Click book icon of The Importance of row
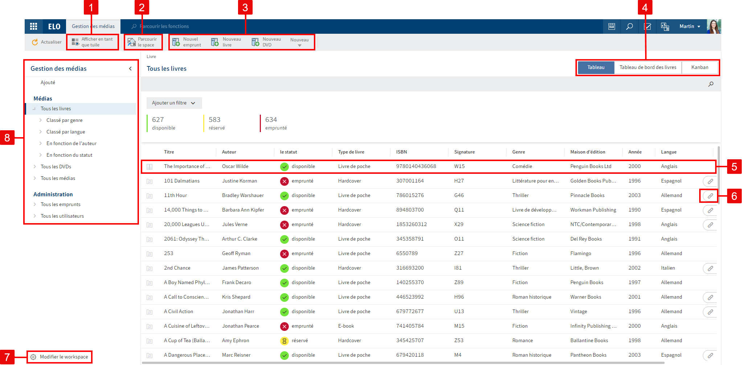The height and width of the screenshot is (365, 742). click(x=149, y=167)
